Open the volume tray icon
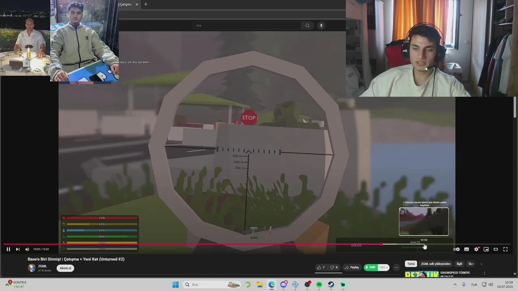This screenshot has width=518, height=291. point(491,285)
